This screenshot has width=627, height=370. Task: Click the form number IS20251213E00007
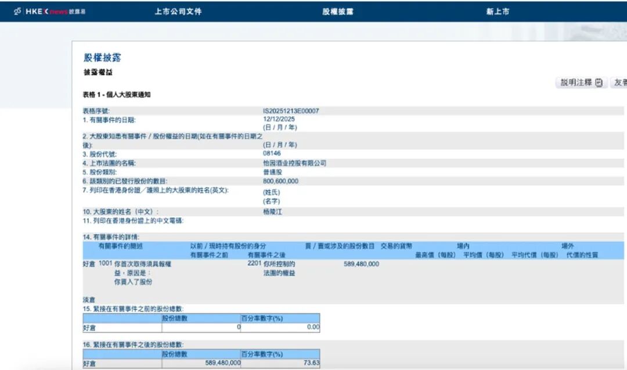(291, 110)
